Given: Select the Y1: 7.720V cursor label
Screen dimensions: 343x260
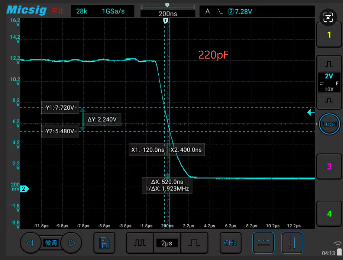Looking at the screenshot, I should [60, 108].
